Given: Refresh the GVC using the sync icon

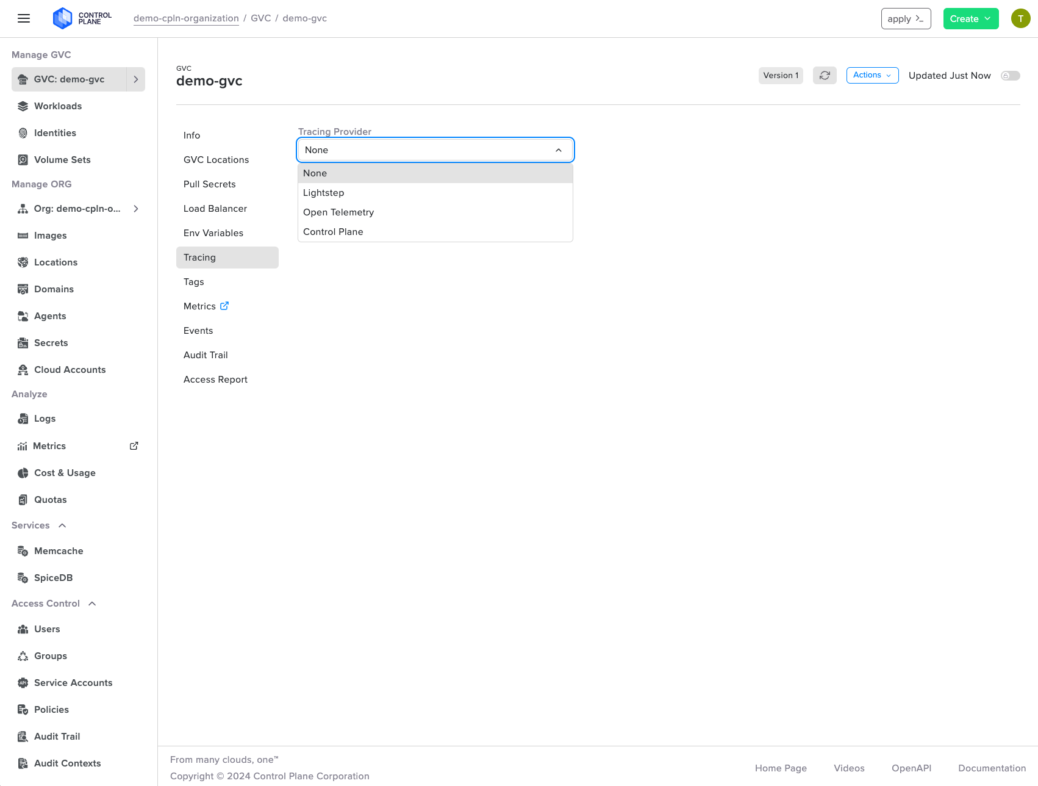Looking at the screenshot, I should (825, 75).
